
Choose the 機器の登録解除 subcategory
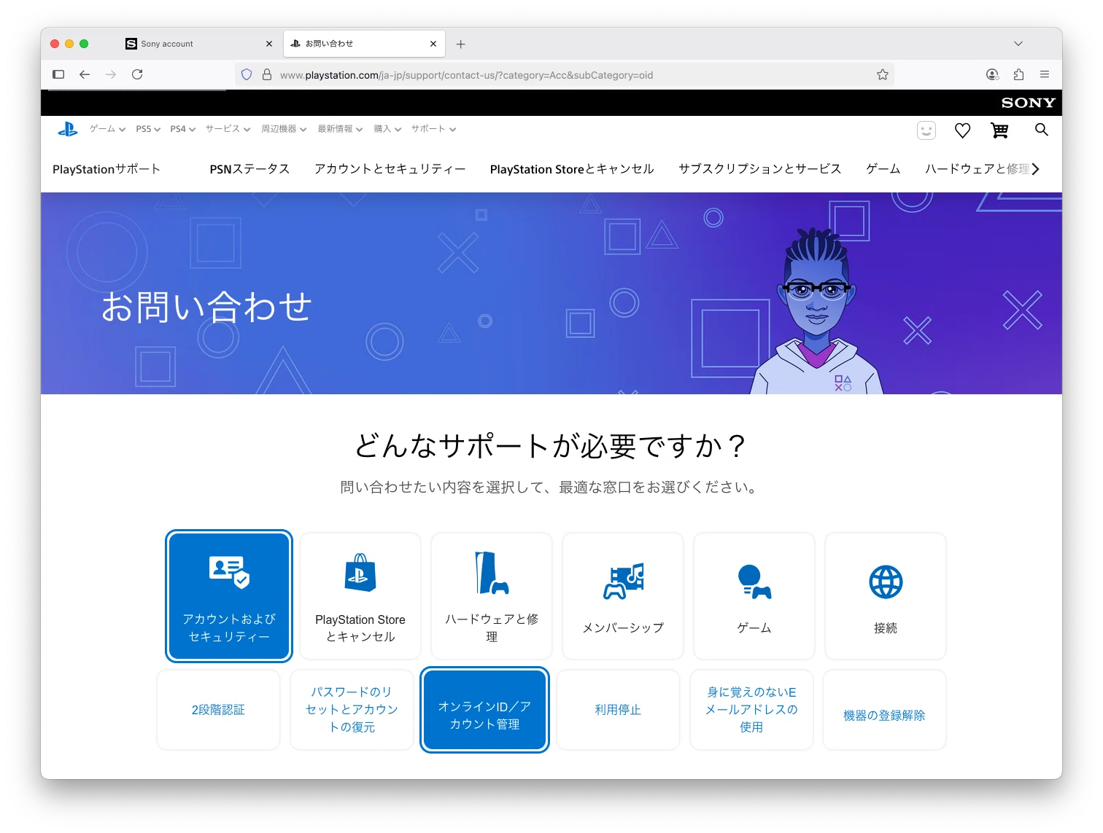point(885,710)
